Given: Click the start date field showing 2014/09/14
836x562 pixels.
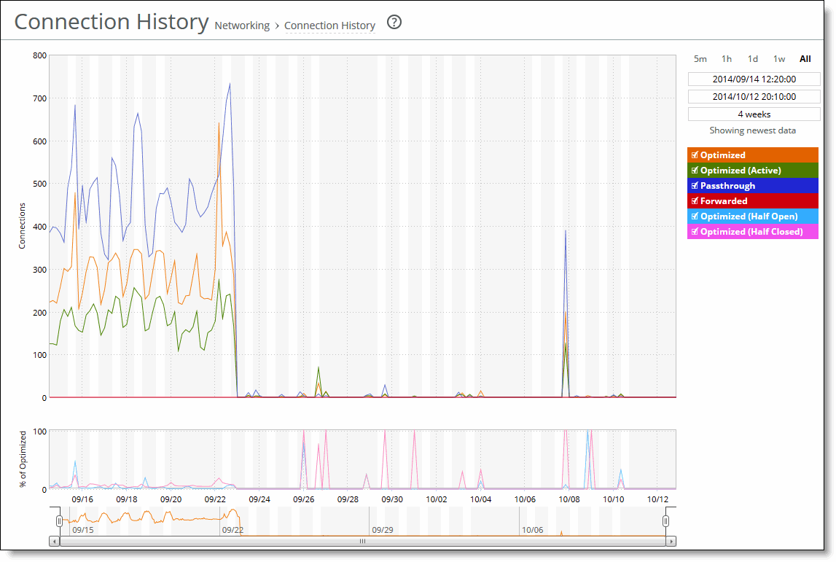Looking at the screenshot, I should (x=754, y=79).
